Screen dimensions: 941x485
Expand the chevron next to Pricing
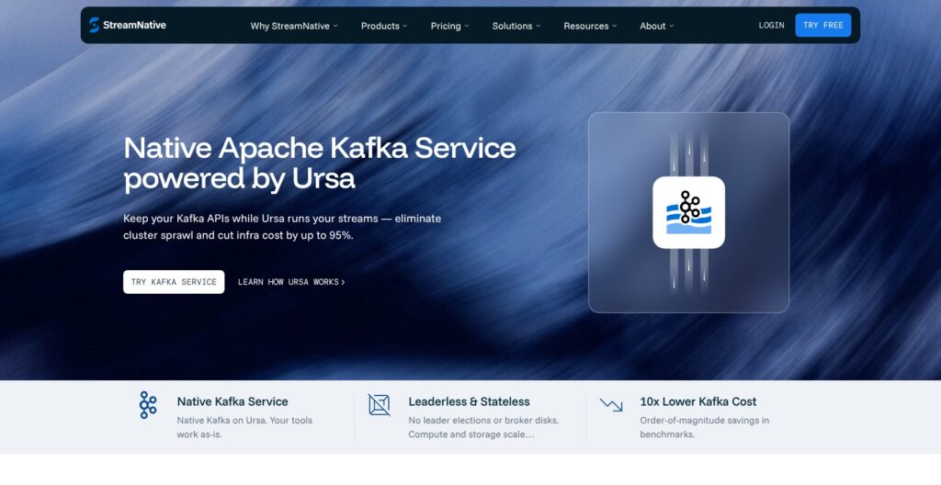(x=466, y=26)
